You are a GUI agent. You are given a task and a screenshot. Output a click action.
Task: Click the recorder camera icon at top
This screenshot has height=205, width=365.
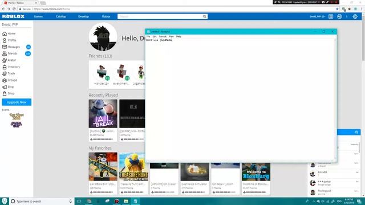pos(323,2)
